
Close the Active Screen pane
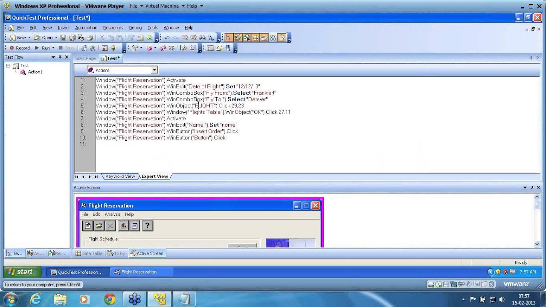[538, 188]
